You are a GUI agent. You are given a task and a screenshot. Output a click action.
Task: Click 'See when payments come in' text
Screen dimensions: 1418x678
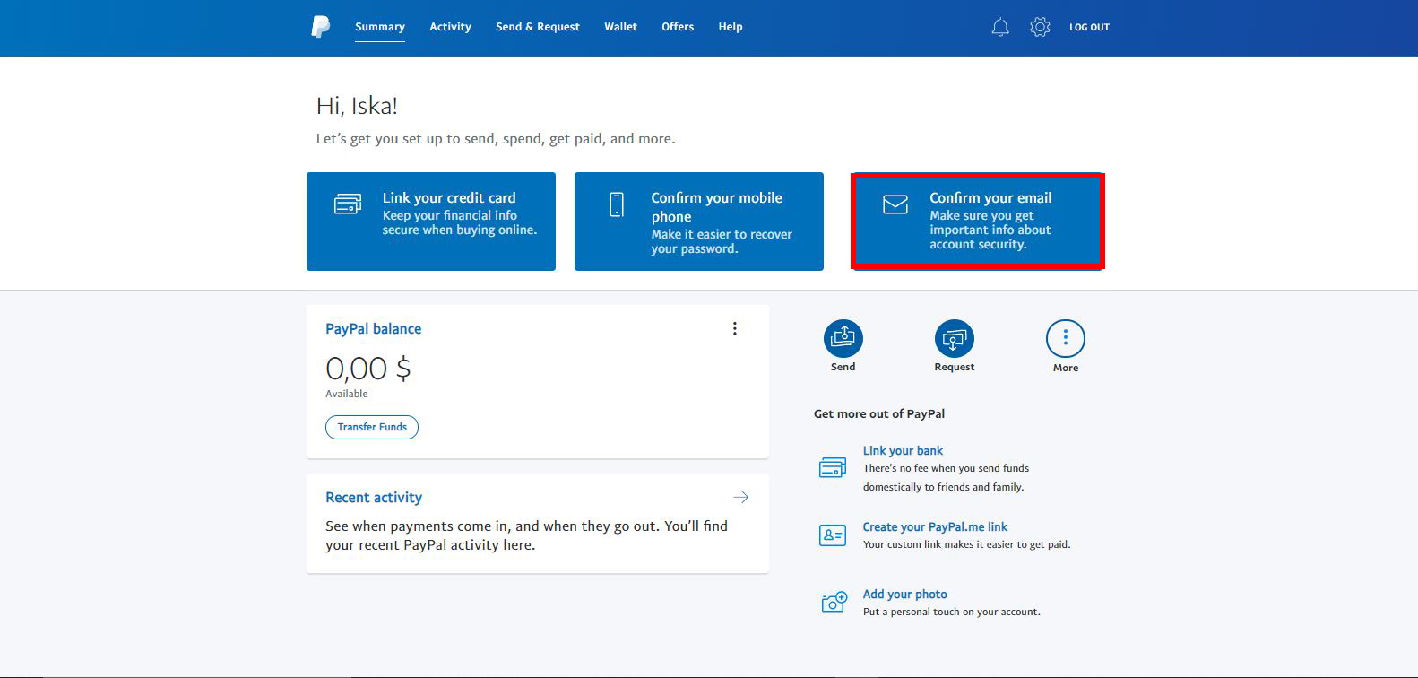tap(527, 535)
